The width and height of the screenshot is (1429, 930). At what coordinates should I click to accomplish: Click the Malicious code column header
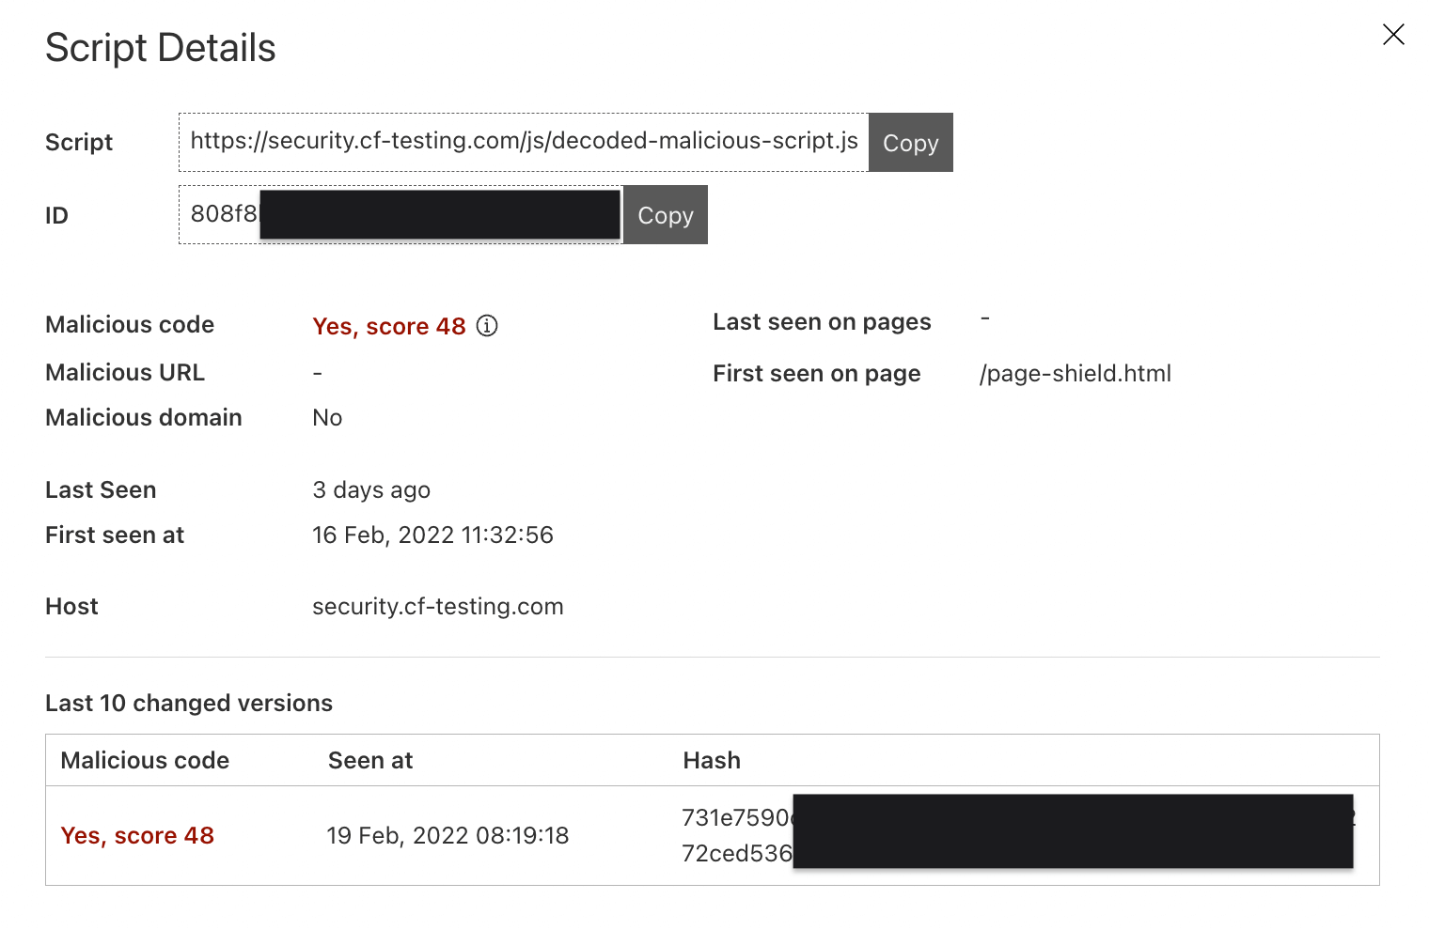[144, 760]
